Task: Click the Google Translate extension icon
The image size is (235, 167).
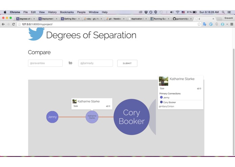Action: (x=205, y=24)
